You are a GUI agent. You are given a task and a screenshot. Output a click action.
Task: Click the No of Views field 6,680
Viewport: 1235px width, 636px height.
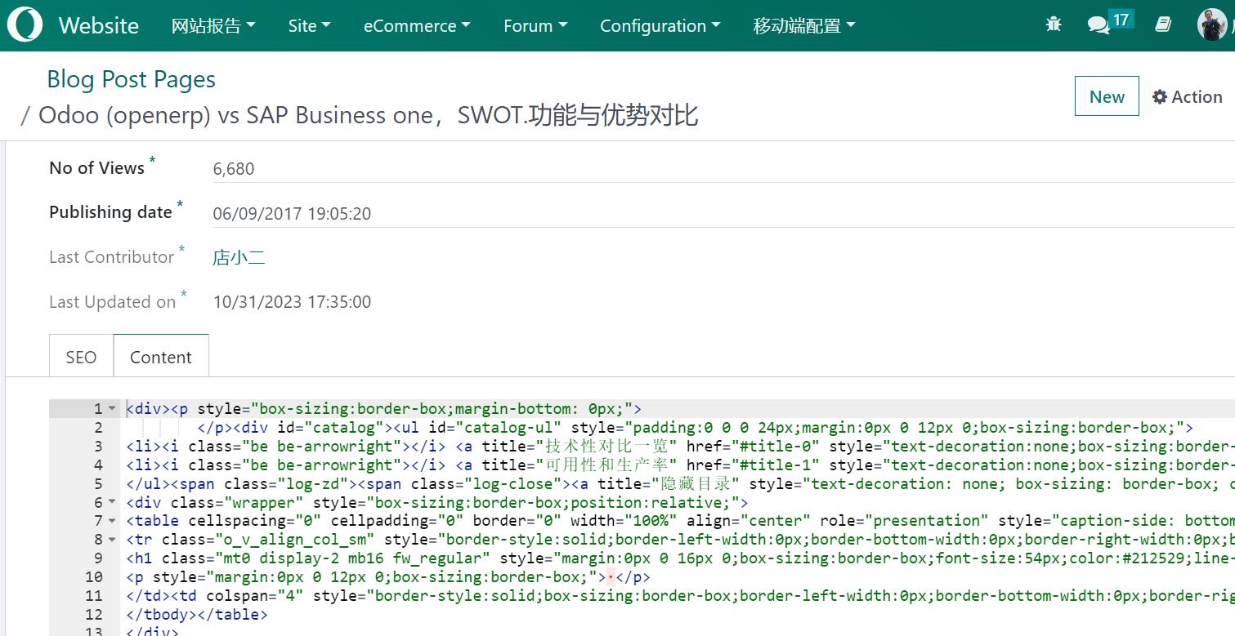pos(723,168)
